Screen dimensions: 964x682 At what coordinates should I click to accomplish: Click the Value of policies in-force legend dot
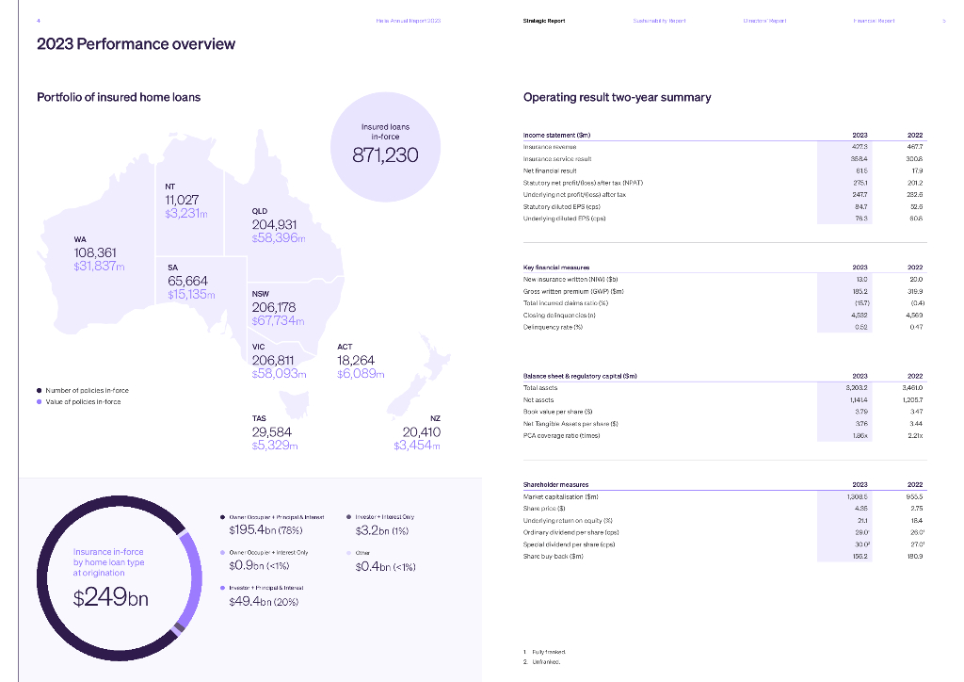click(x=39, y=402)
